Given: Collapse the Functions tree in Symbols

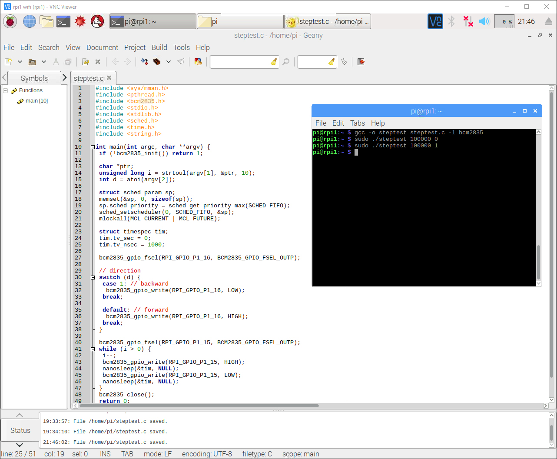Looking at the screenshot, I should (x=6, y=90).
